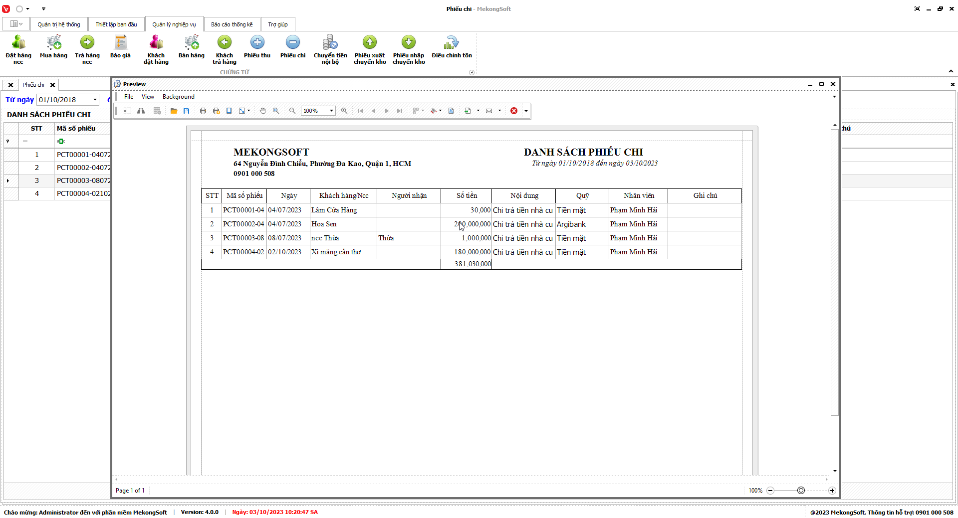Click the Print icon in Preview toolbar
Screen dimensions: 958x518
tap(203, 111)
